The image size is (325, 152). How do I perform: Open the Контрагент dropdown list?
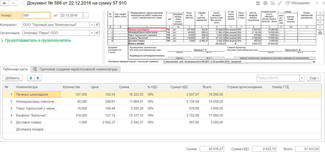pos(92,25)
